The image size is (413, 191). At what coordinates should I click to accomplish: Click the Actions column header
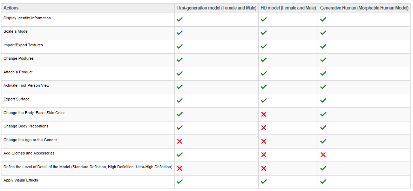(11, 8)
